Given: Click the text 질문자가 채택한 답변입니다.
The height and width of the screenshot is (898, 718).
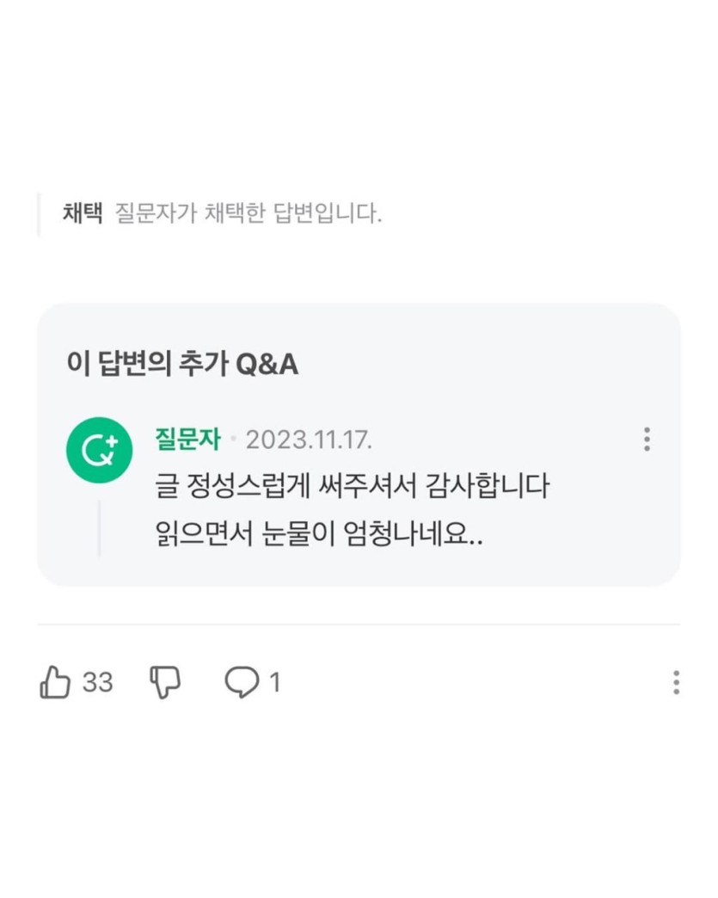Looking at the screenshot, I should click(x=249, y=213).
